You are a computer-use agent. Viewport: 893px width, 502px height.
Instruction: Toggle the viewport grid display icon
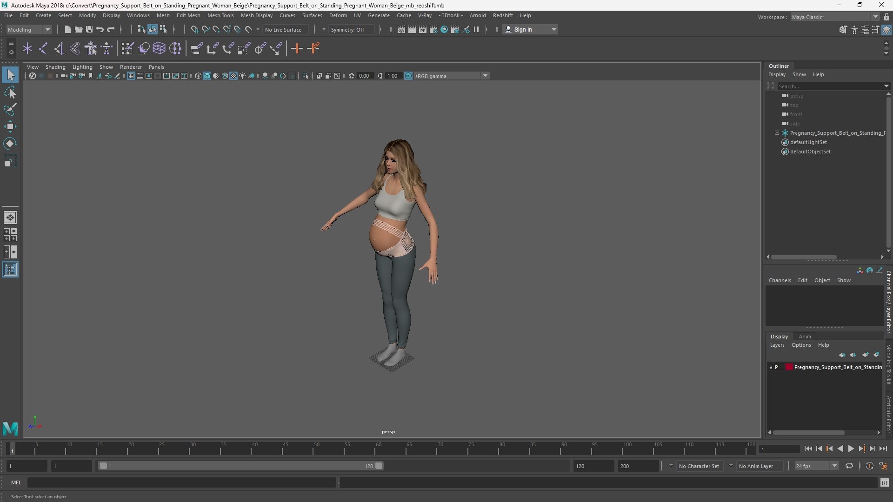pos(131,76)
